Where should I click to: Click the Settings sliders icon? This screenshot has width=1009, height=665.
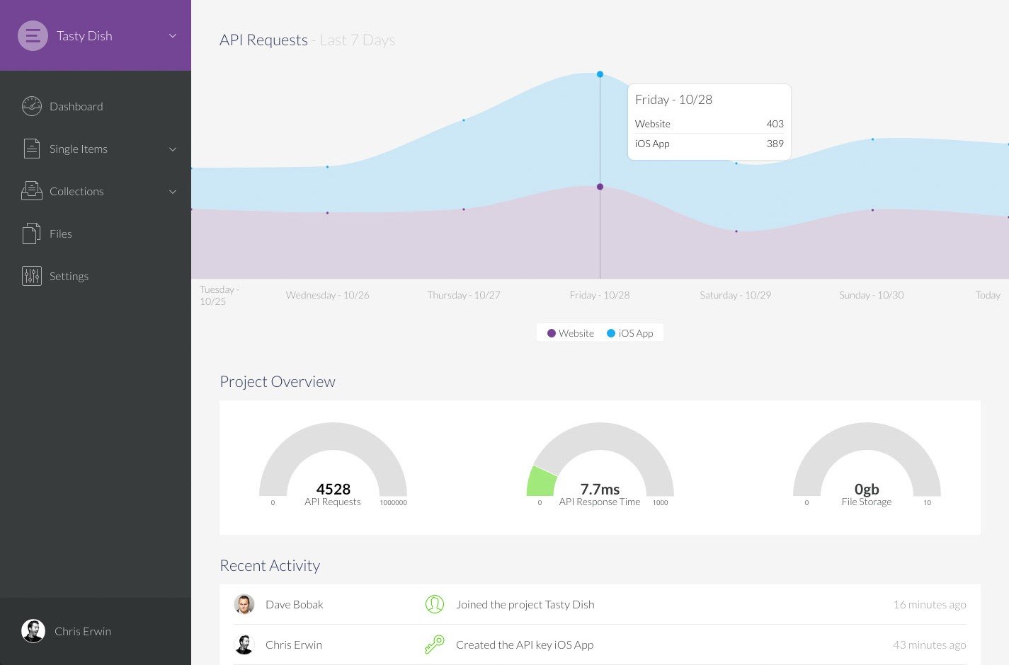point(32,276)
